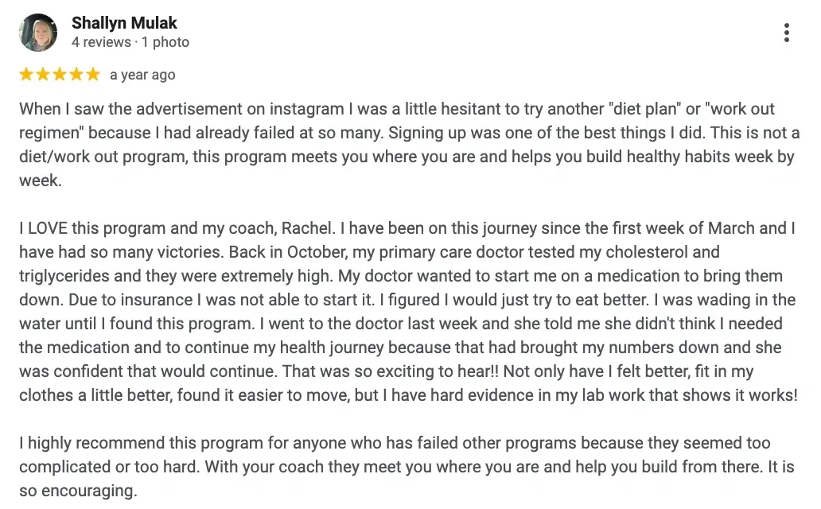
Task: Click the fourth rating star
Action: 76,75
